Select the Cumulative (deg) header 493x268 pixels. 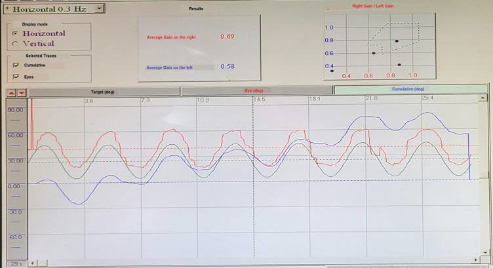(408, 90)
